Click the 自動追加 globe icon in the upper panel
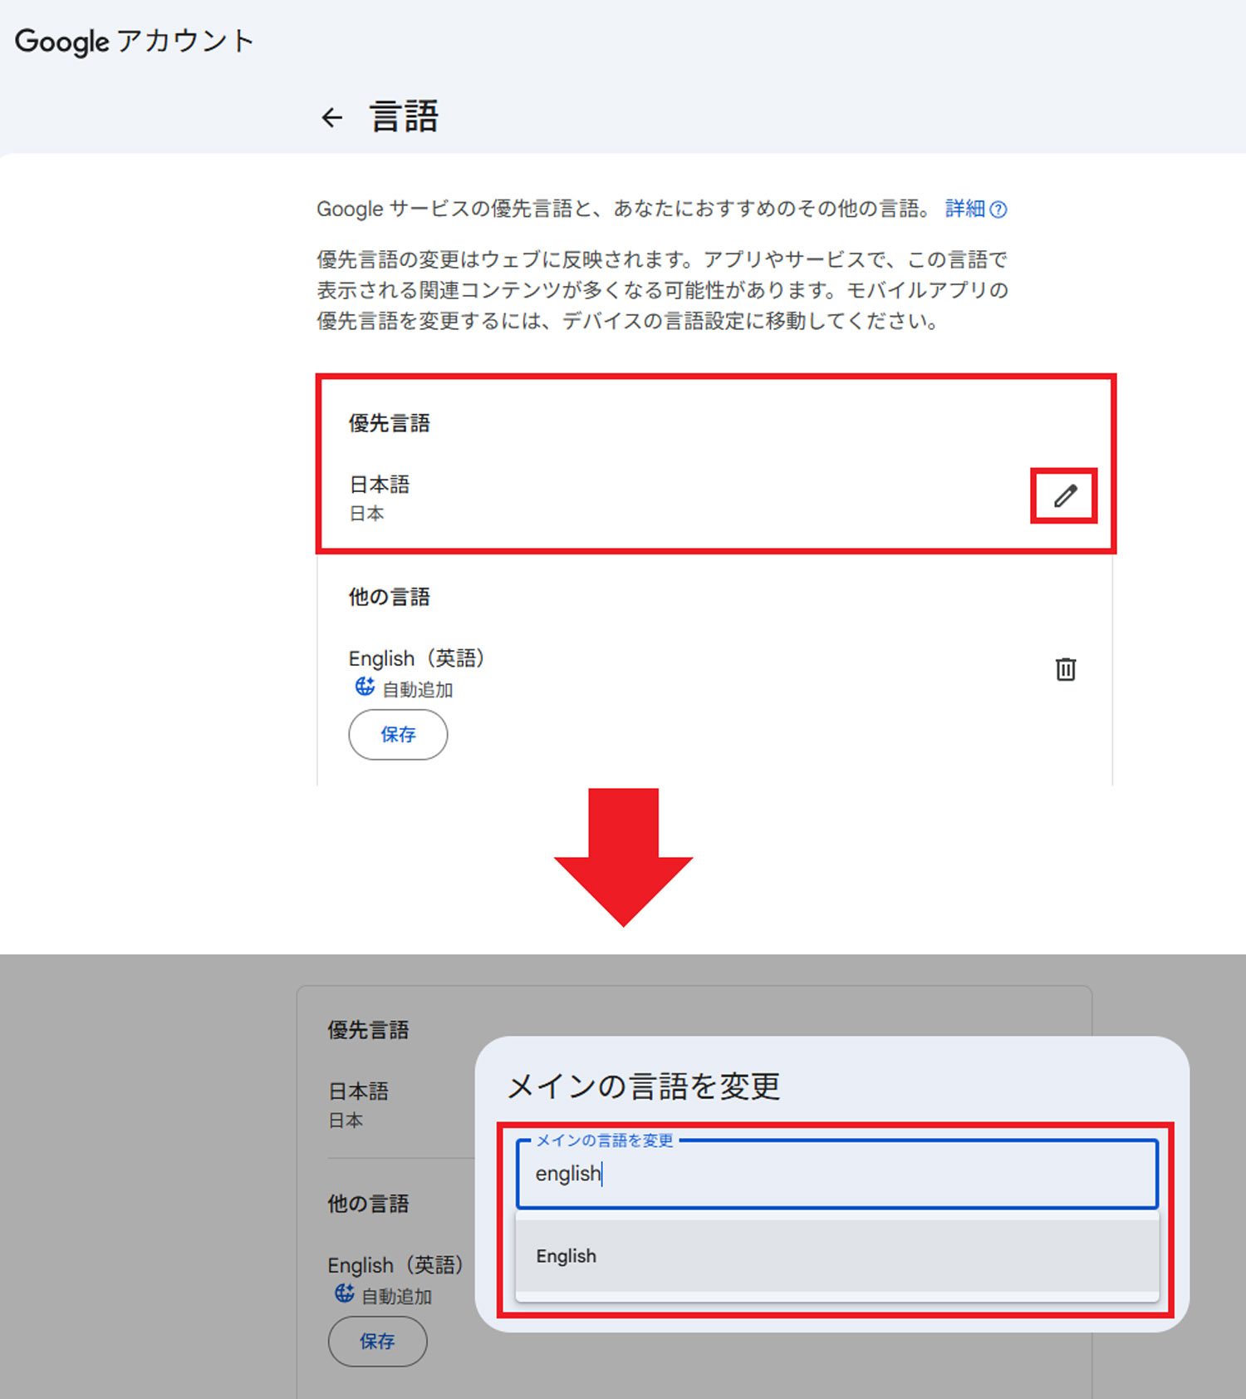Viewport: 1246px width, 1399px height. point(365,687)
